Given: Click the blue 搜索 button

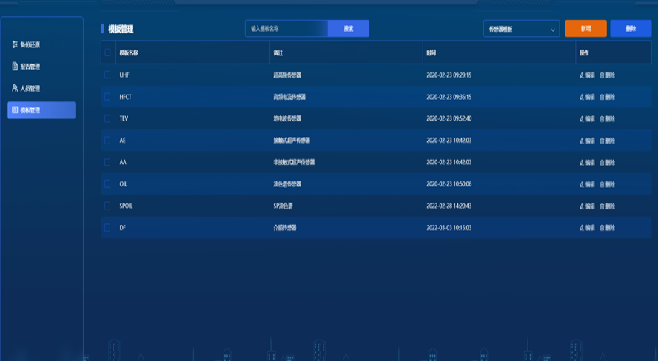Looking at the screenshot, I should tap(348, 29).
